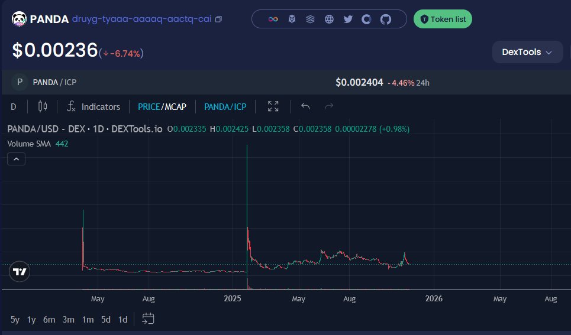Image resolution: width=571 pixels, height=335 pixels.
Task: Open the candlestick chart style selector
Action: coord(43,106)
